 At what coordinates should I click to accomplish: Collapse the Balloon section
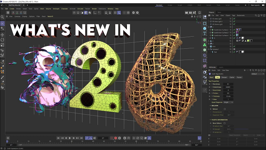pos(210,106)
